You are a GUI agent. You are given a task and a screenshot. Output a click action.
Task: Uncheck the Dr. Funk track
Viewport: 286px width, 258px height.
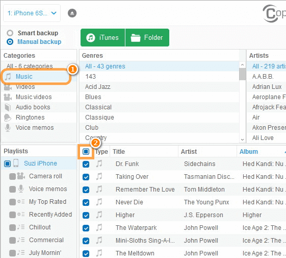tap(86, 164)
